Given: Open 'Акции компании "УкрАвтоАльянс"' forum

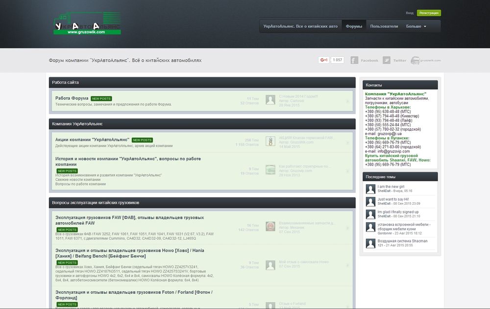Looking at the screenshot, I should [92, 140].
